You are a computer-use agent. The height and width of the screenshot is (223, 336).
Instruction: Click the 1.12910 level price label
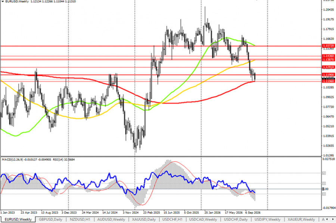point(328,67)
